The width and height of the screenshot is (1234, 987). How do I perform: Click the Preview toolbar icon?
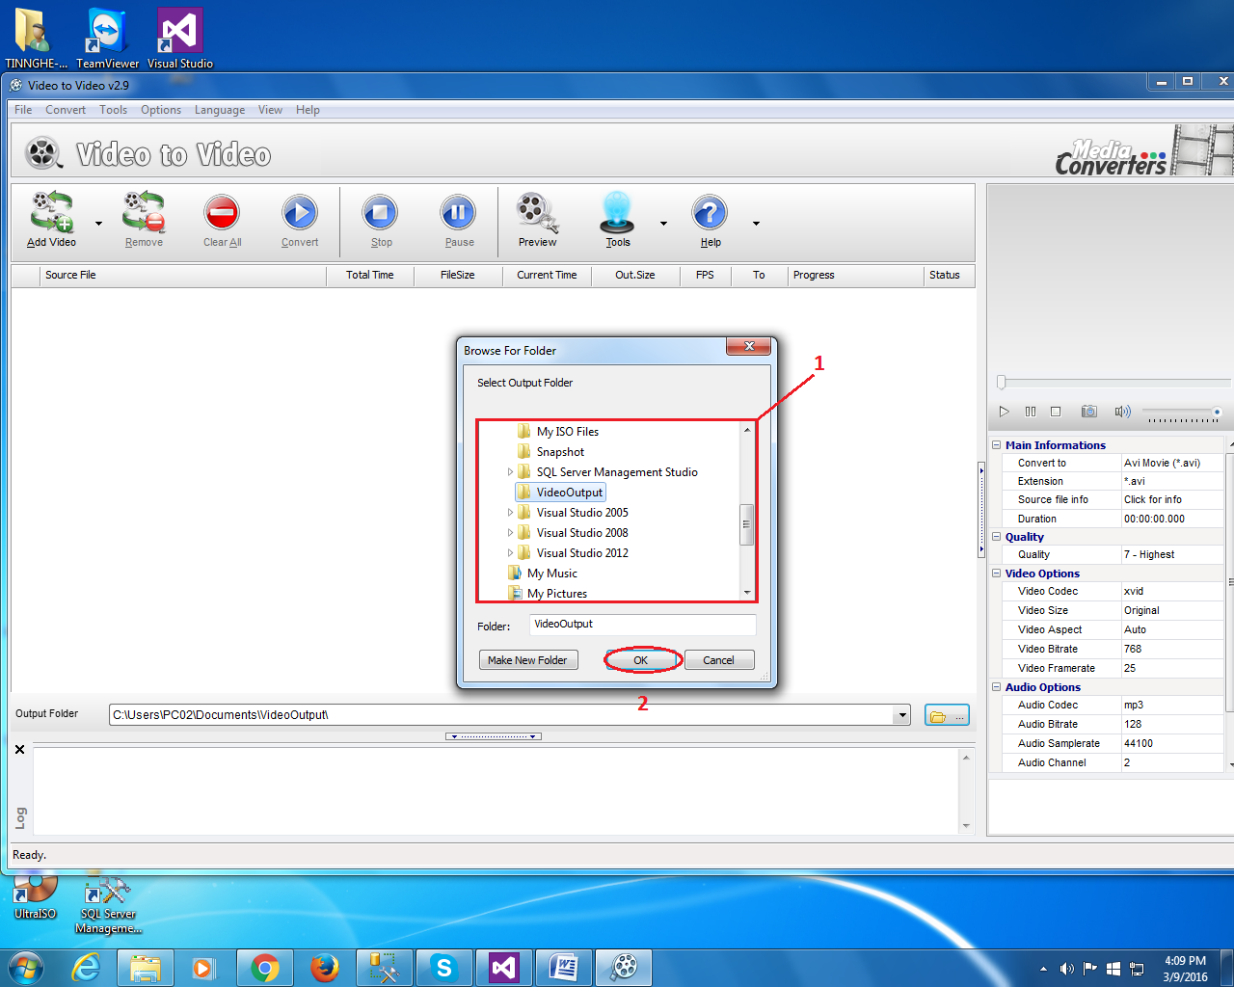pos(537,214)
